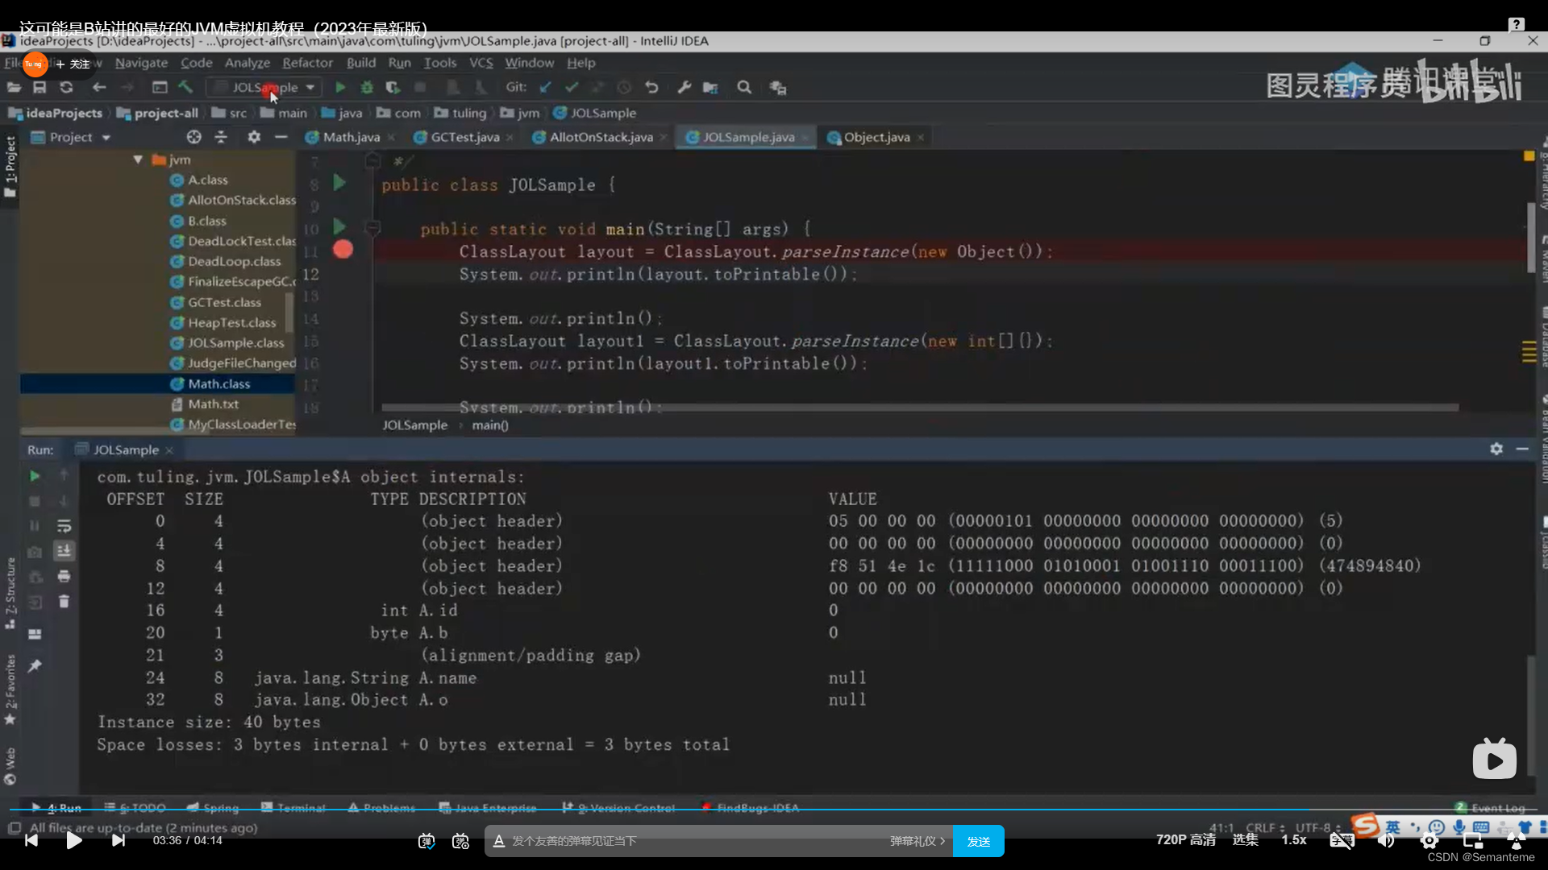This screenshot has width=1548, height=870.
Task: Click the Settings gear icon in Project panel
Action: click(x=253, y=136)
